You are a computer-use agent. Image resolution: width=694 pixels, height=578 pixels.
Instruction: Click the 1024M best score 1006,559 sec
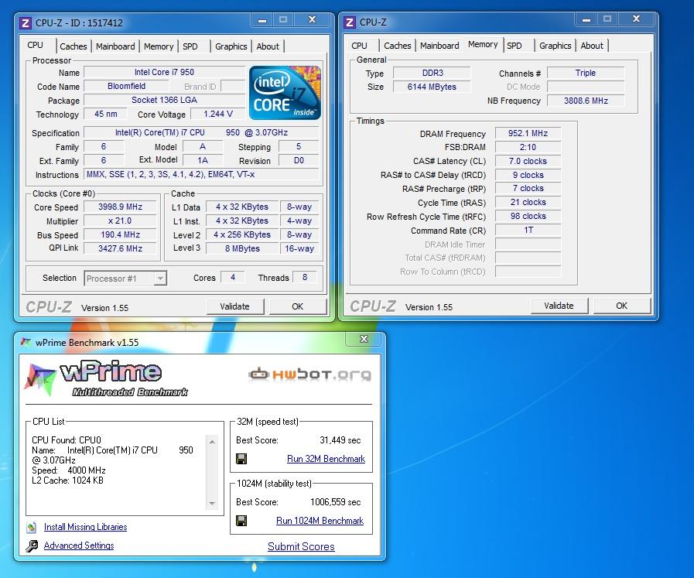336,502
